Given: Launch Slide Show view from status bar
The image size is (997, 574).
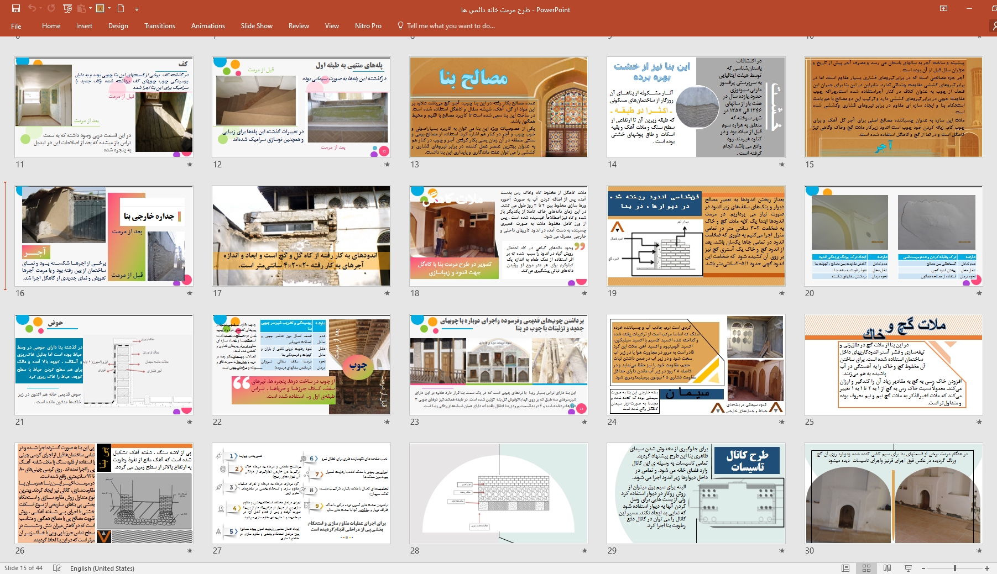Looking at the screenshot, I should [908, 568].
